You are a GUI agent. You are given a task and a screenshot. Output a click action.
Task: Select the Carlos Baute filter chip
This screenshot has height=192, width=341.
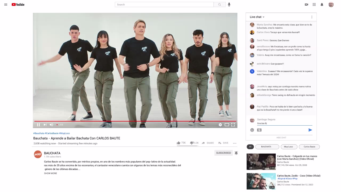pyautogui.click(x=309, y=147)
